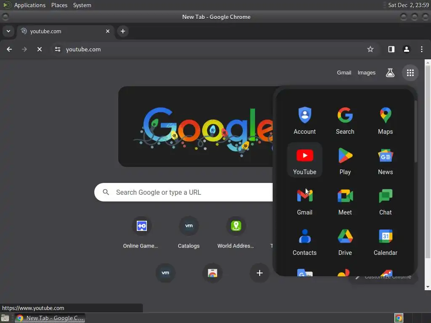Click Chrome icon in system tray

click(398, 318)
